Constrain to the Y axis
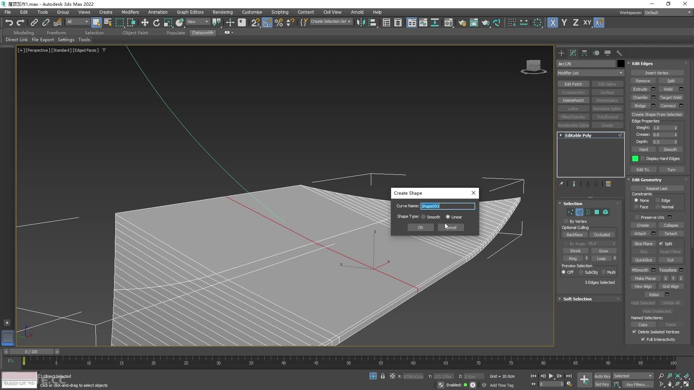 tap(564, 22)
